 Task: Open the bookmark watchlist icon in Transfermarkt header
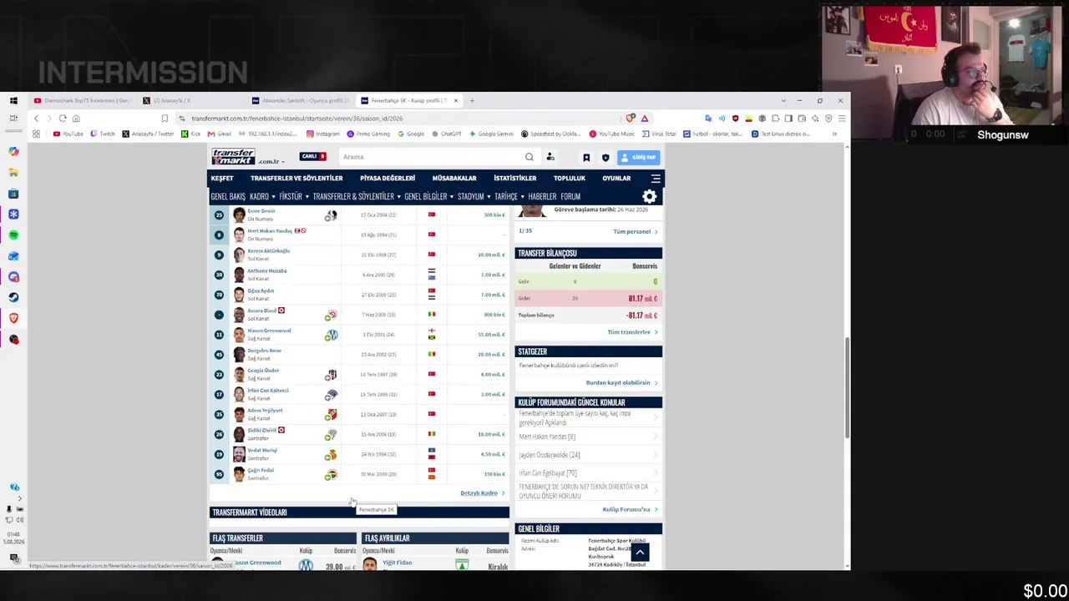tap(586, 157)
